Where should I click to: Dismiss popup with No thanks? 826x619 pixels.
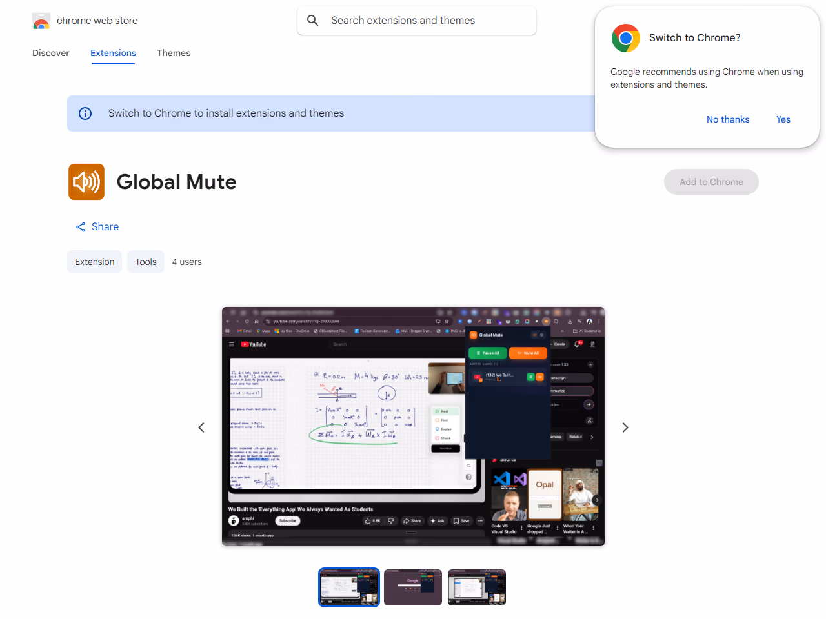(728, 119)
